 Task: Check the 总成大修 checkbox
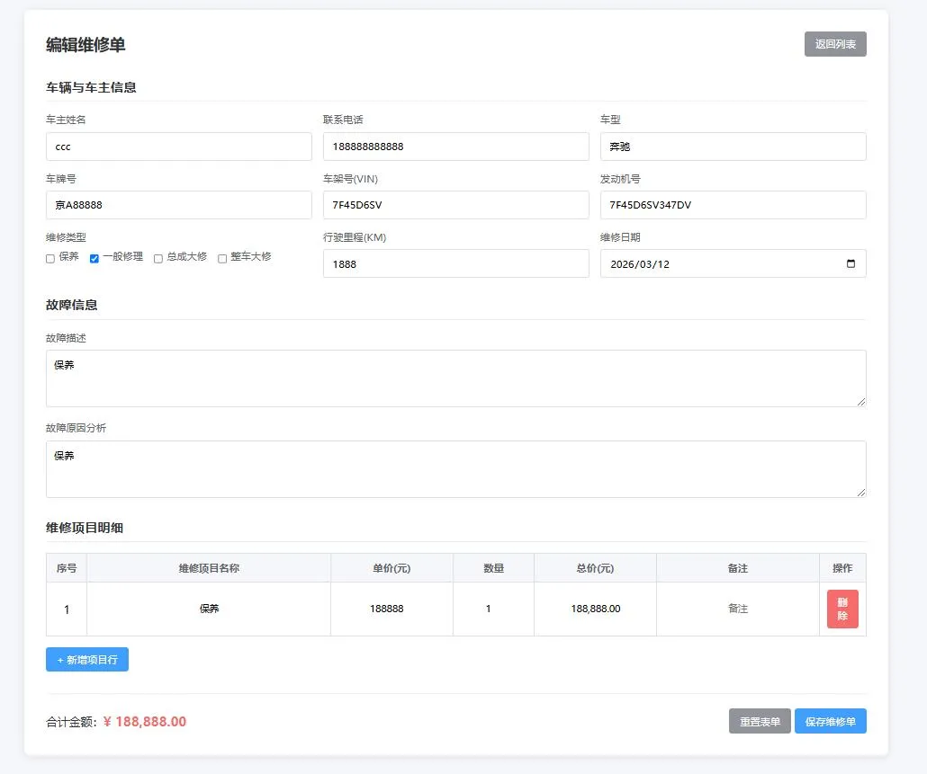[157, 258]
